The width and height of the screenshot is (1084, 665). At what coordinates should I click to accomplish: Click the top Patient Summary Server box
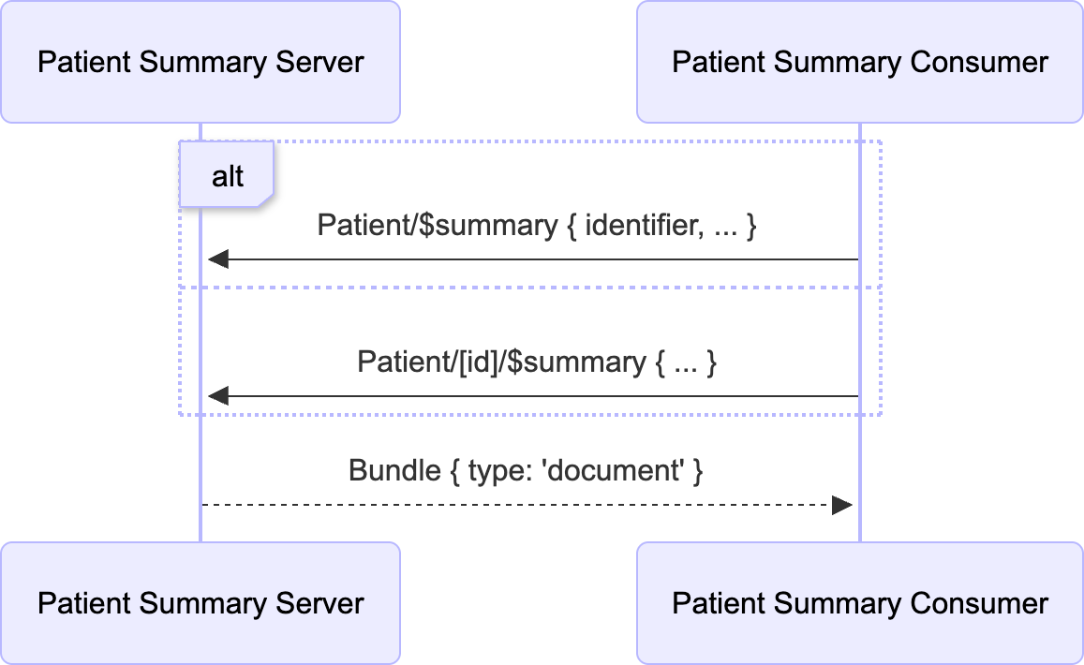pos(200,62)
